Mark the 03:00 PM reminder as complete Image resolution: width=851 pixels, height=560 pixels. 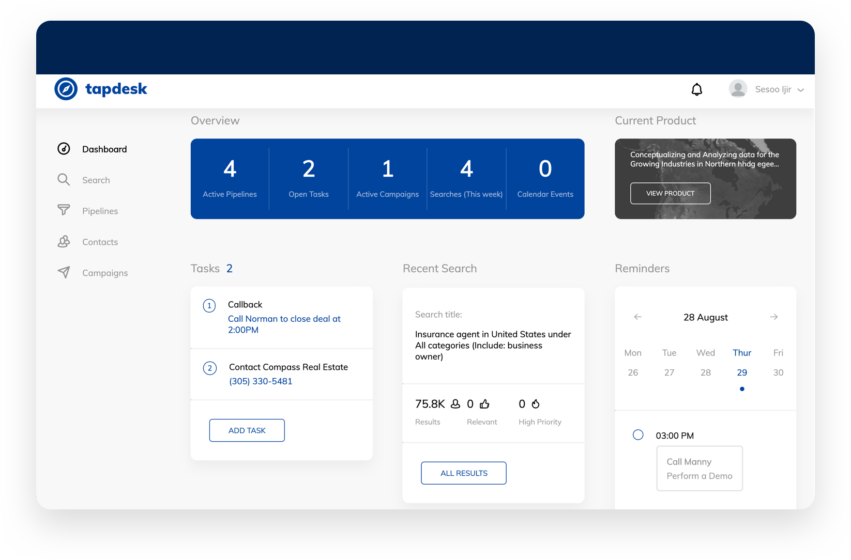(637, 434)
